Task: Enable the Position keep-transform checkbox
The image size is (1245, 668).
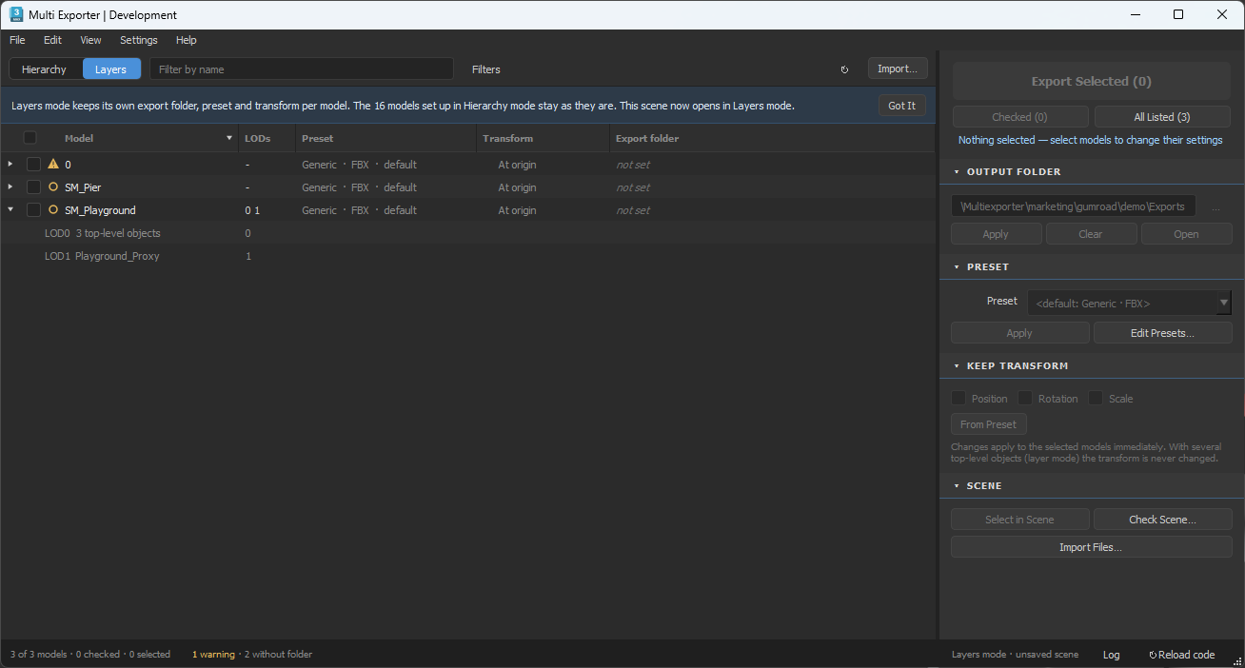Action: tap(958, 399)
